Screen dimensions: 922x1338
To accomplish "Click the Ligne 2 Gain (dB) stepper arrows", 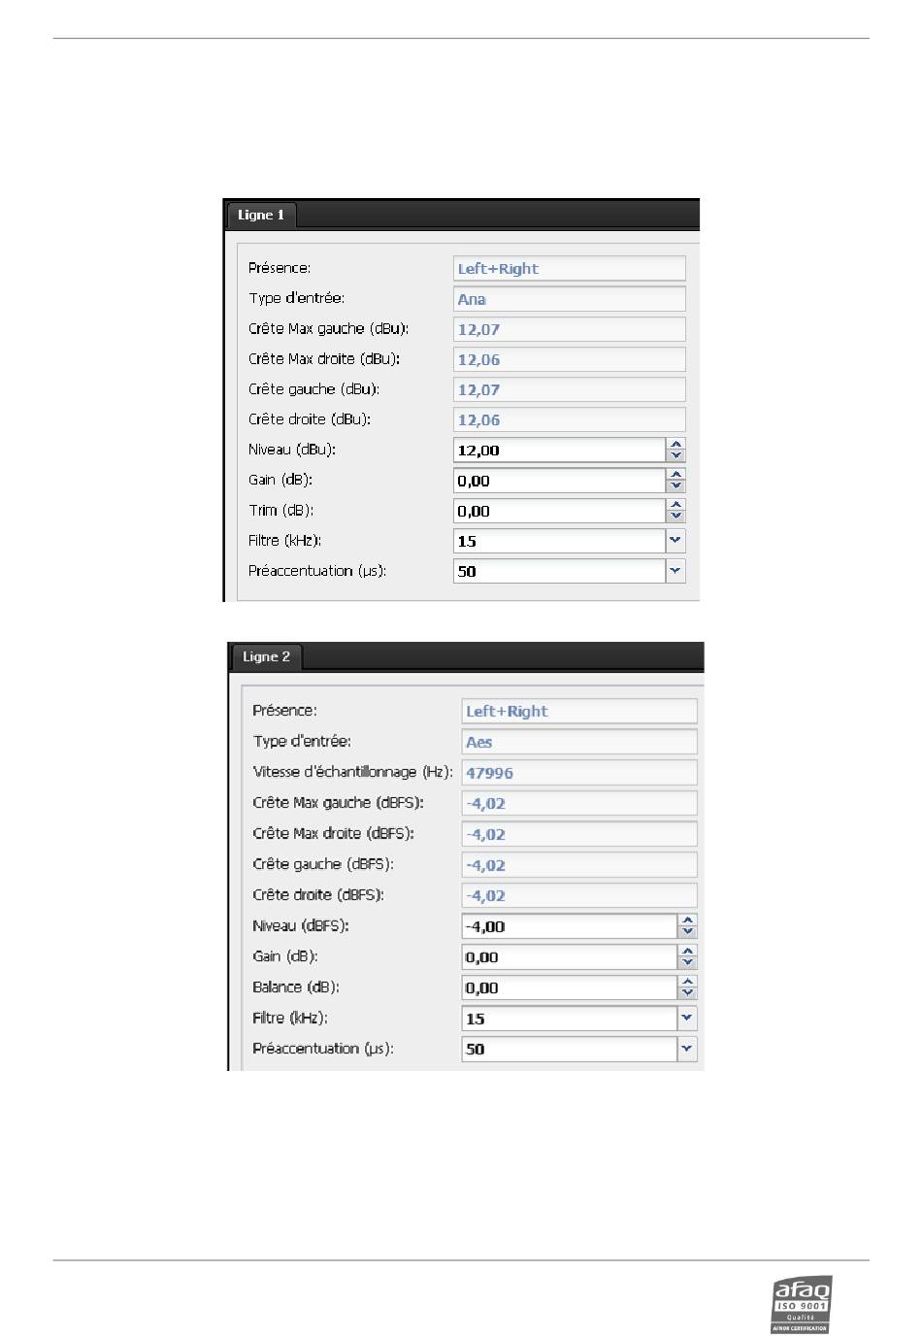I will click(688, 957).
